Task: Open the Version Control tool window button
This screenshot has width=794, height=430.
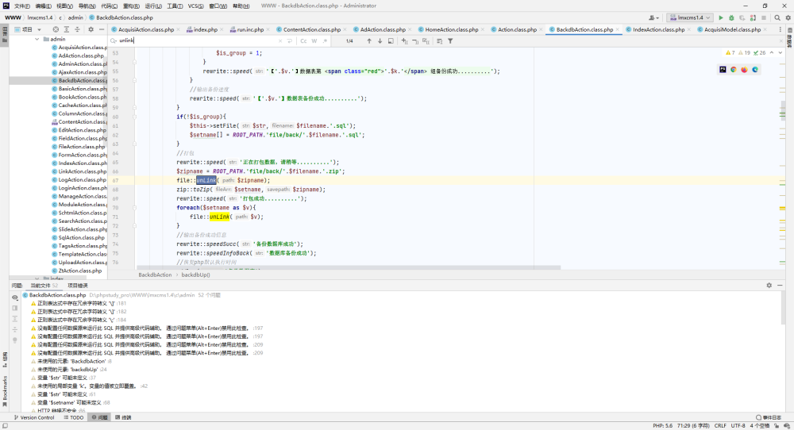Action: (x=34, y=417)
